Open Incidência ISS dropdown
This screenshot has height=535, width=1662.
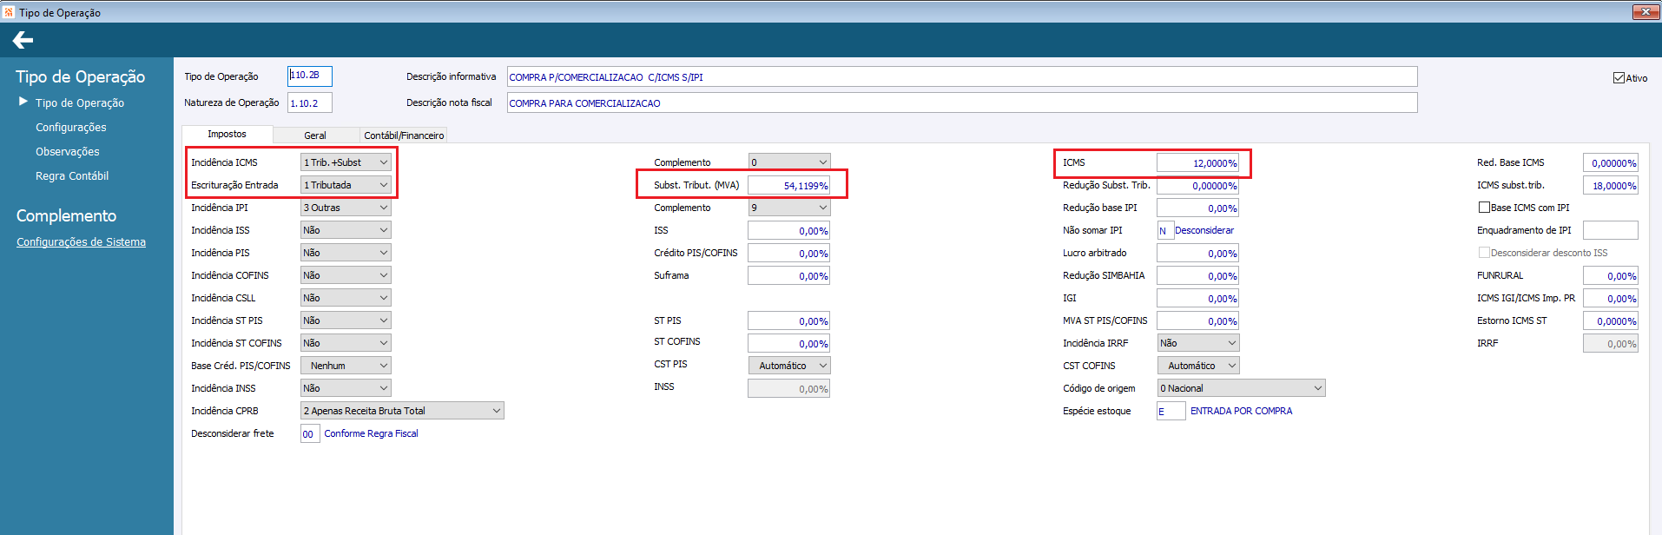pos(346,230)
